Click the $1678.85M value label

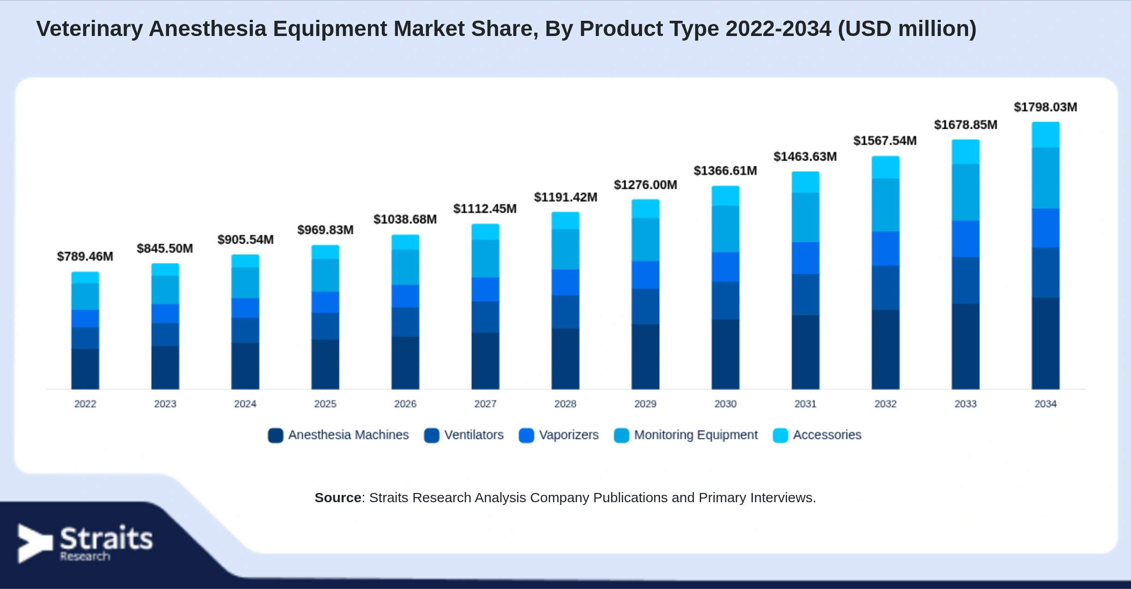[966, 125]
